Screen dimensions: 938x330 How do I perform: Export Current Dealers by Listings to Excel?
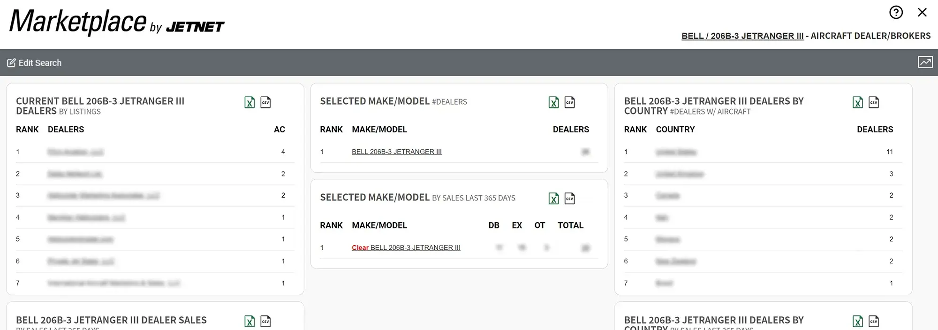pyautogui.click(x=250, y=102)
